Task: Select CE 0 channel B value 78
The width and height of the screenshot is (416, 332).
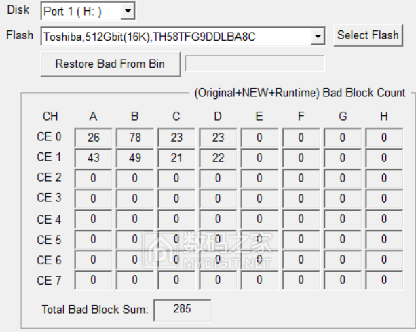Action: click(134, 138)
